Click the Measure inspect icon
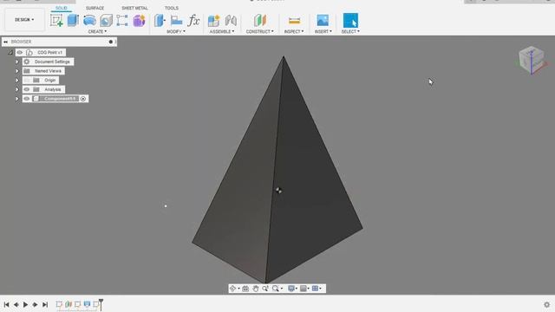This screenshot has height=312, width=555. coord(294,21)
